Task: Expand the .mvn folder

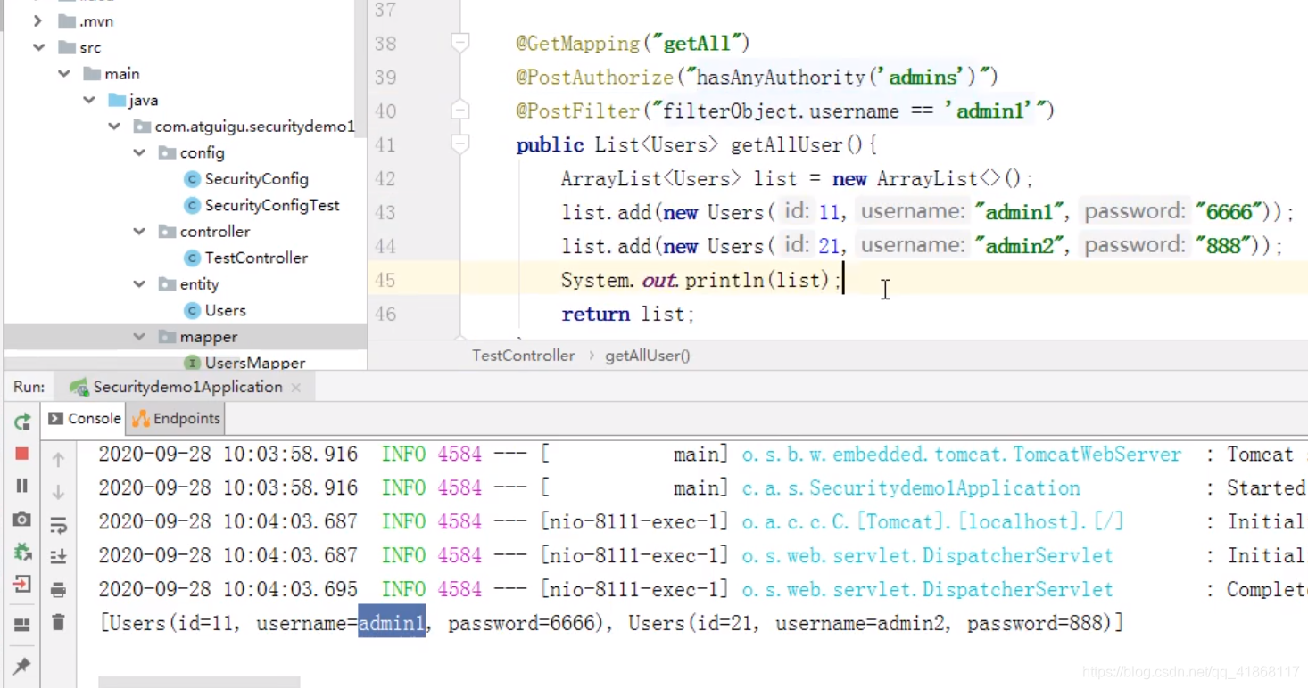Action: coord(37,20)
